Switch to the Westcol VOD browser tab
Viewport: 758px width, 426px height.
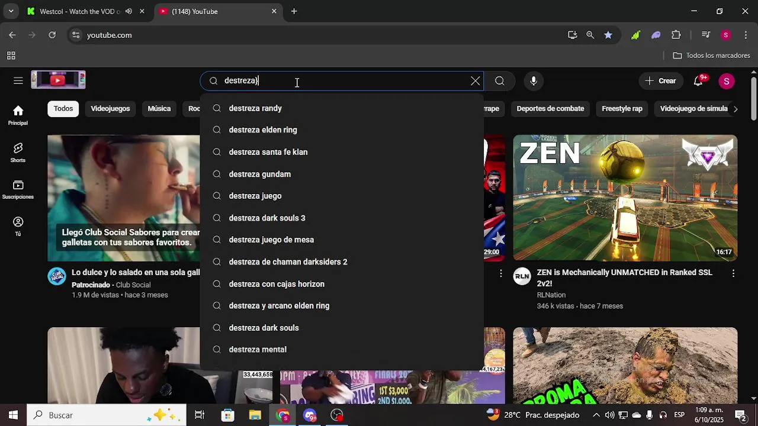click(x=80, y=11)
